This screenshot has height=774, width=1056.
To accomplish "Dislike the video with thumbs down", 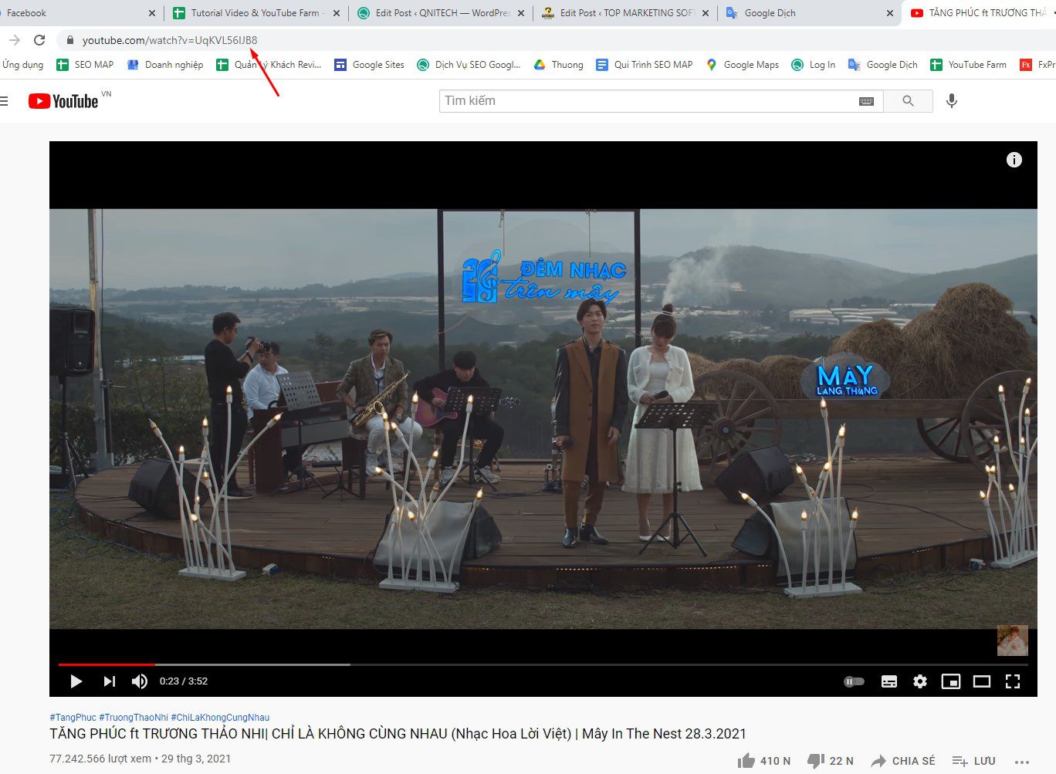I will [x=830, y=761].
